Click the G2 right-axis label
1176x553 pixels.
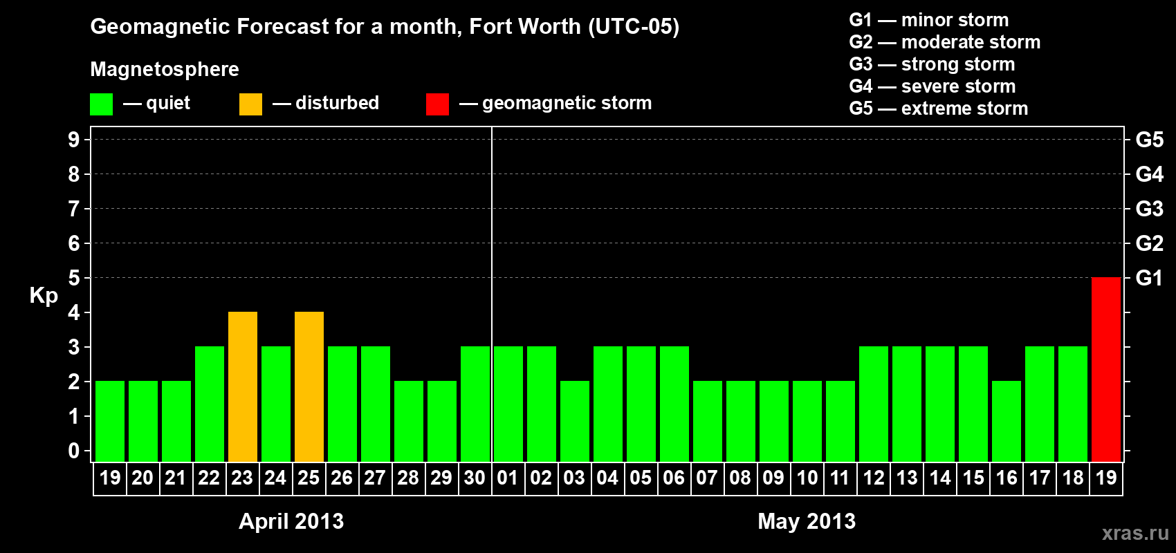click(1150, 243)
